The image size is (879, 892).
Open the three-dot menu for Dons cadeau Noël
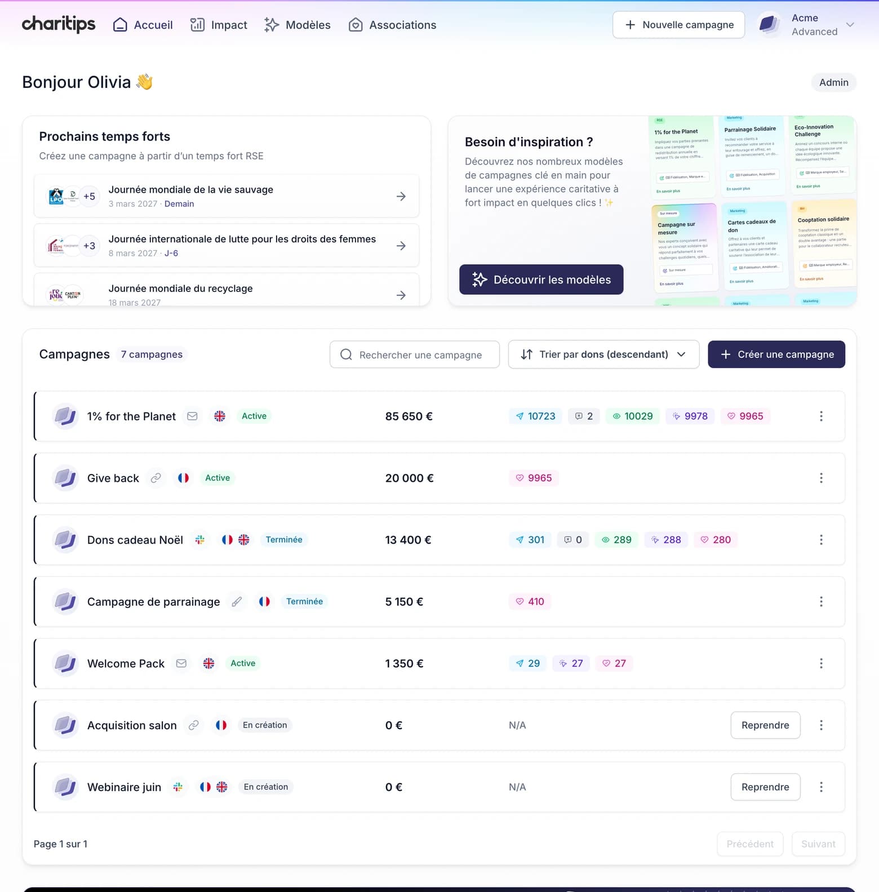click(x=821, y=540)
